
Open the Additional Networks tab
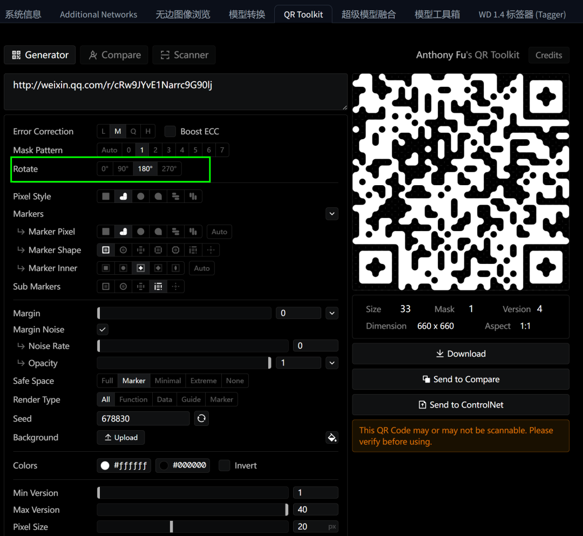98,15
